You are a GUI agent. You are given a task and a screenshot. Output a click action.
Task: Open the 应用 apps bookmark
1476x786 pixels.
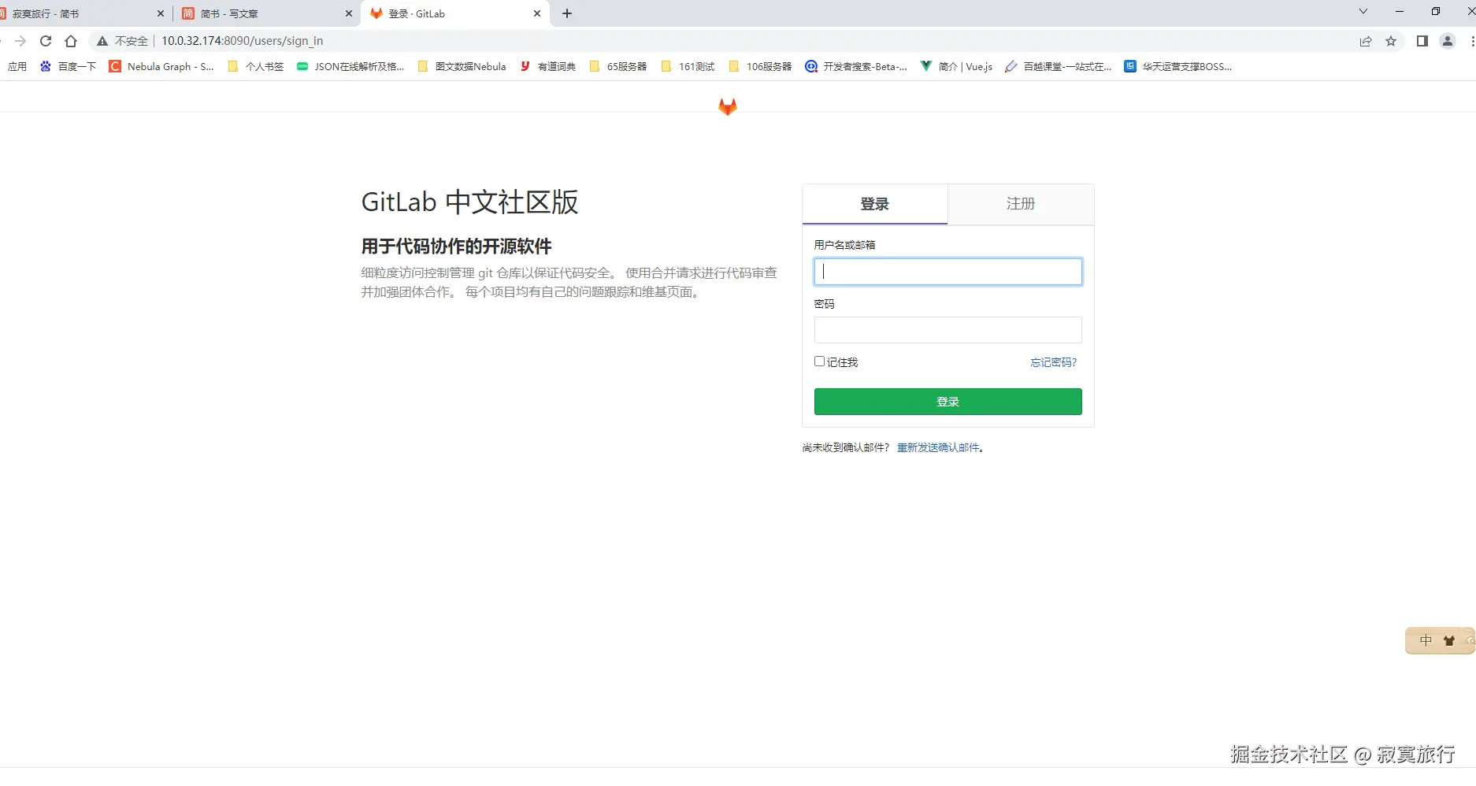click(x=17, y=67)
